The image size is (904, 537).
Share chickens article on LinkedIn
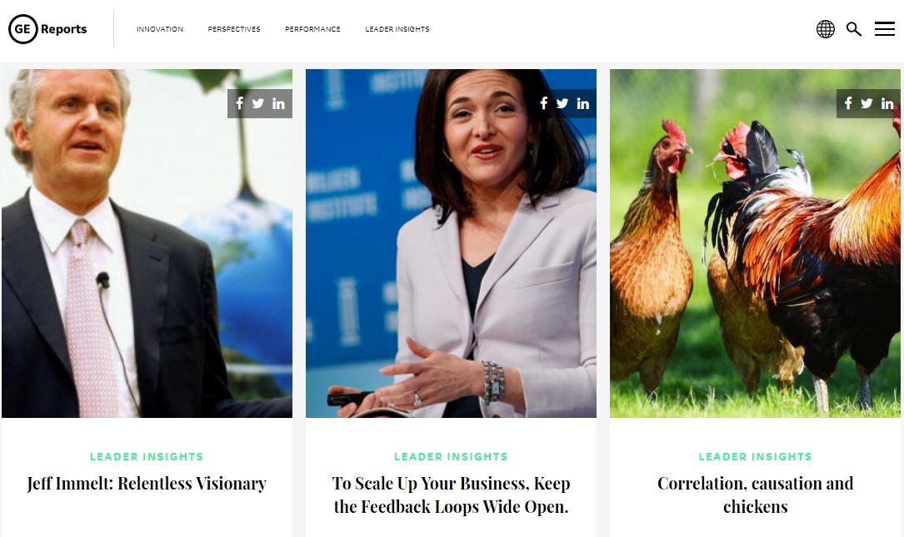[x=887, y=103]
